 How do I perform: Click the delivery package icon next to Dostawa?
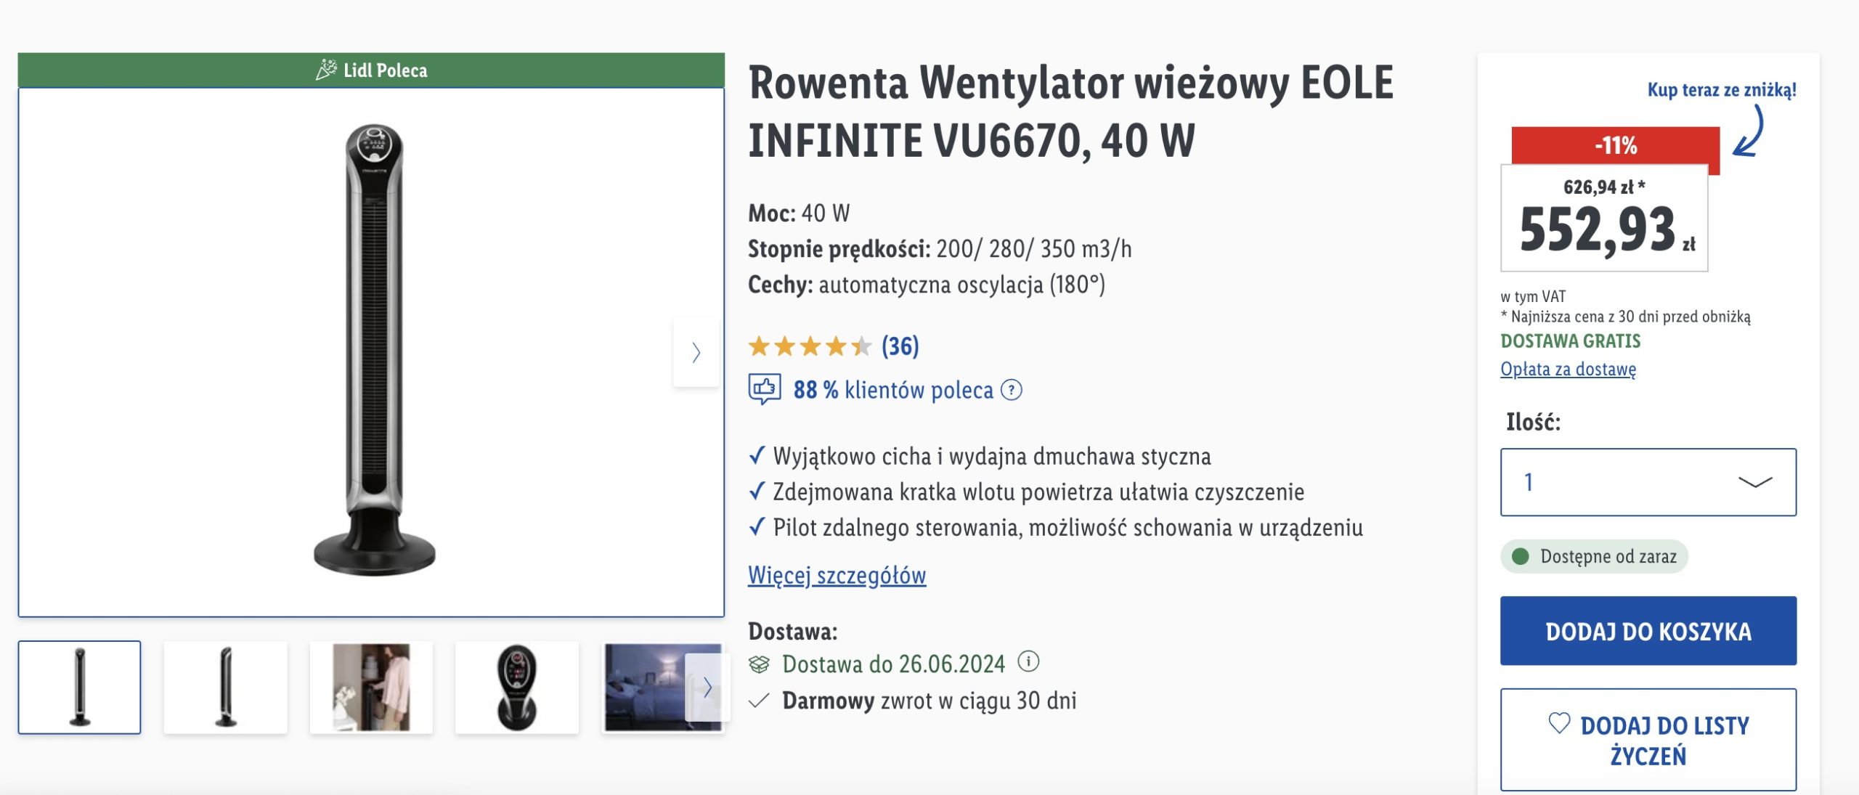click(x=759, y=664)
